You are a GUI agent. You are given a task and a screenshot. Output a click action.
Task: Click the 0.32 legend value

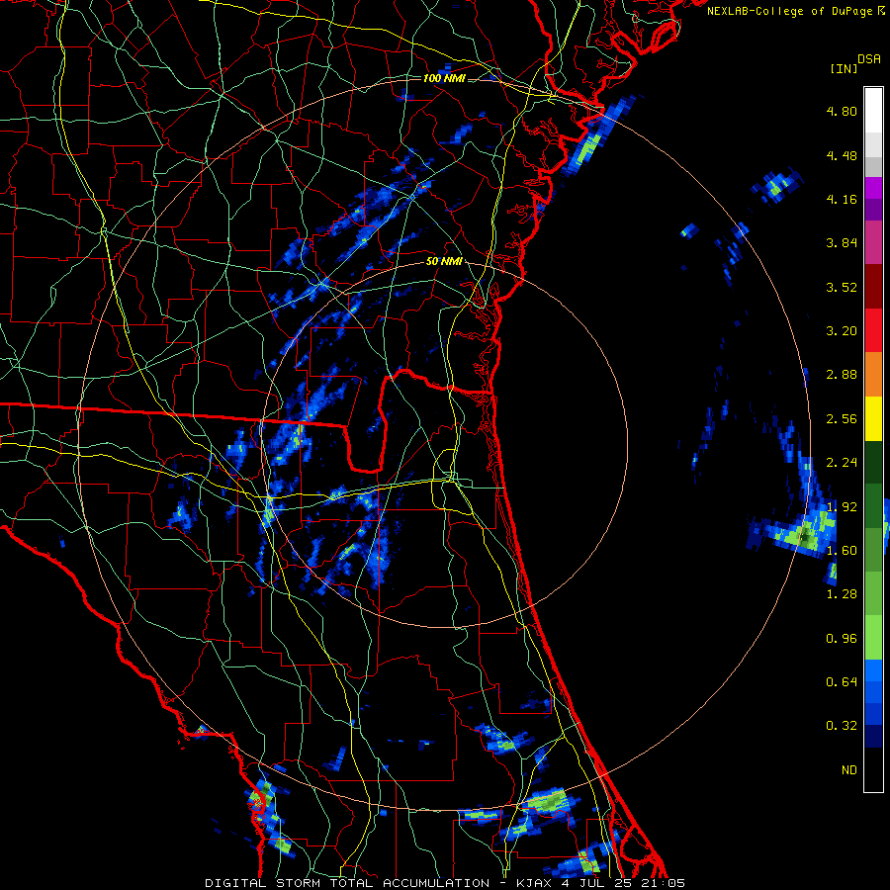tap(842, 726)
